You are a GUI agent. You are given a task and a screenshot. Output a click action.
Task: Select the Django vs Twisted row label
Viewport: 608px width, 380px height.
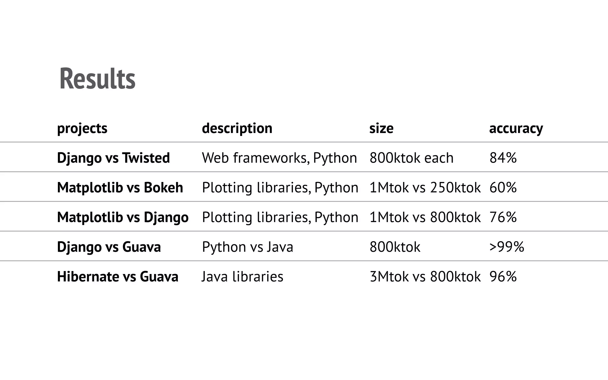113,158
